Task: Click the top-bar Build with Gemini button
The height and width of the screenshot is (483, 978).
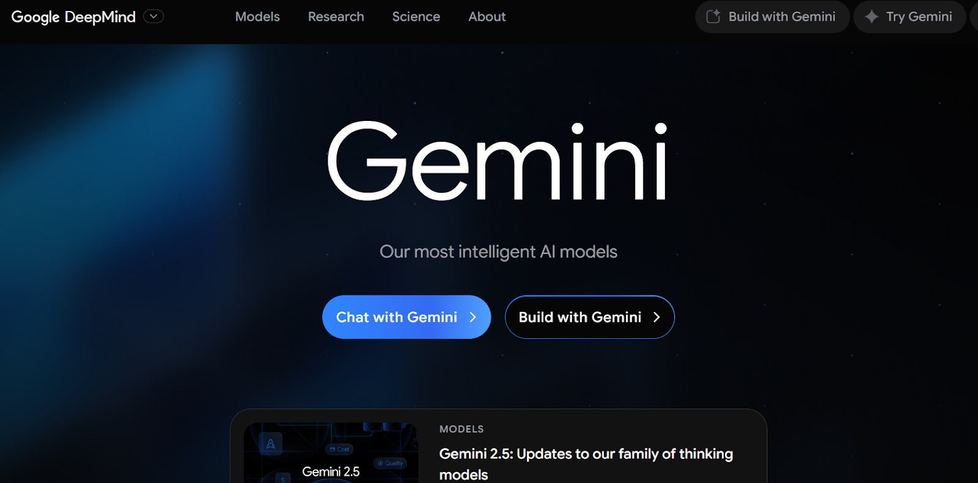Action: [772, 16]
